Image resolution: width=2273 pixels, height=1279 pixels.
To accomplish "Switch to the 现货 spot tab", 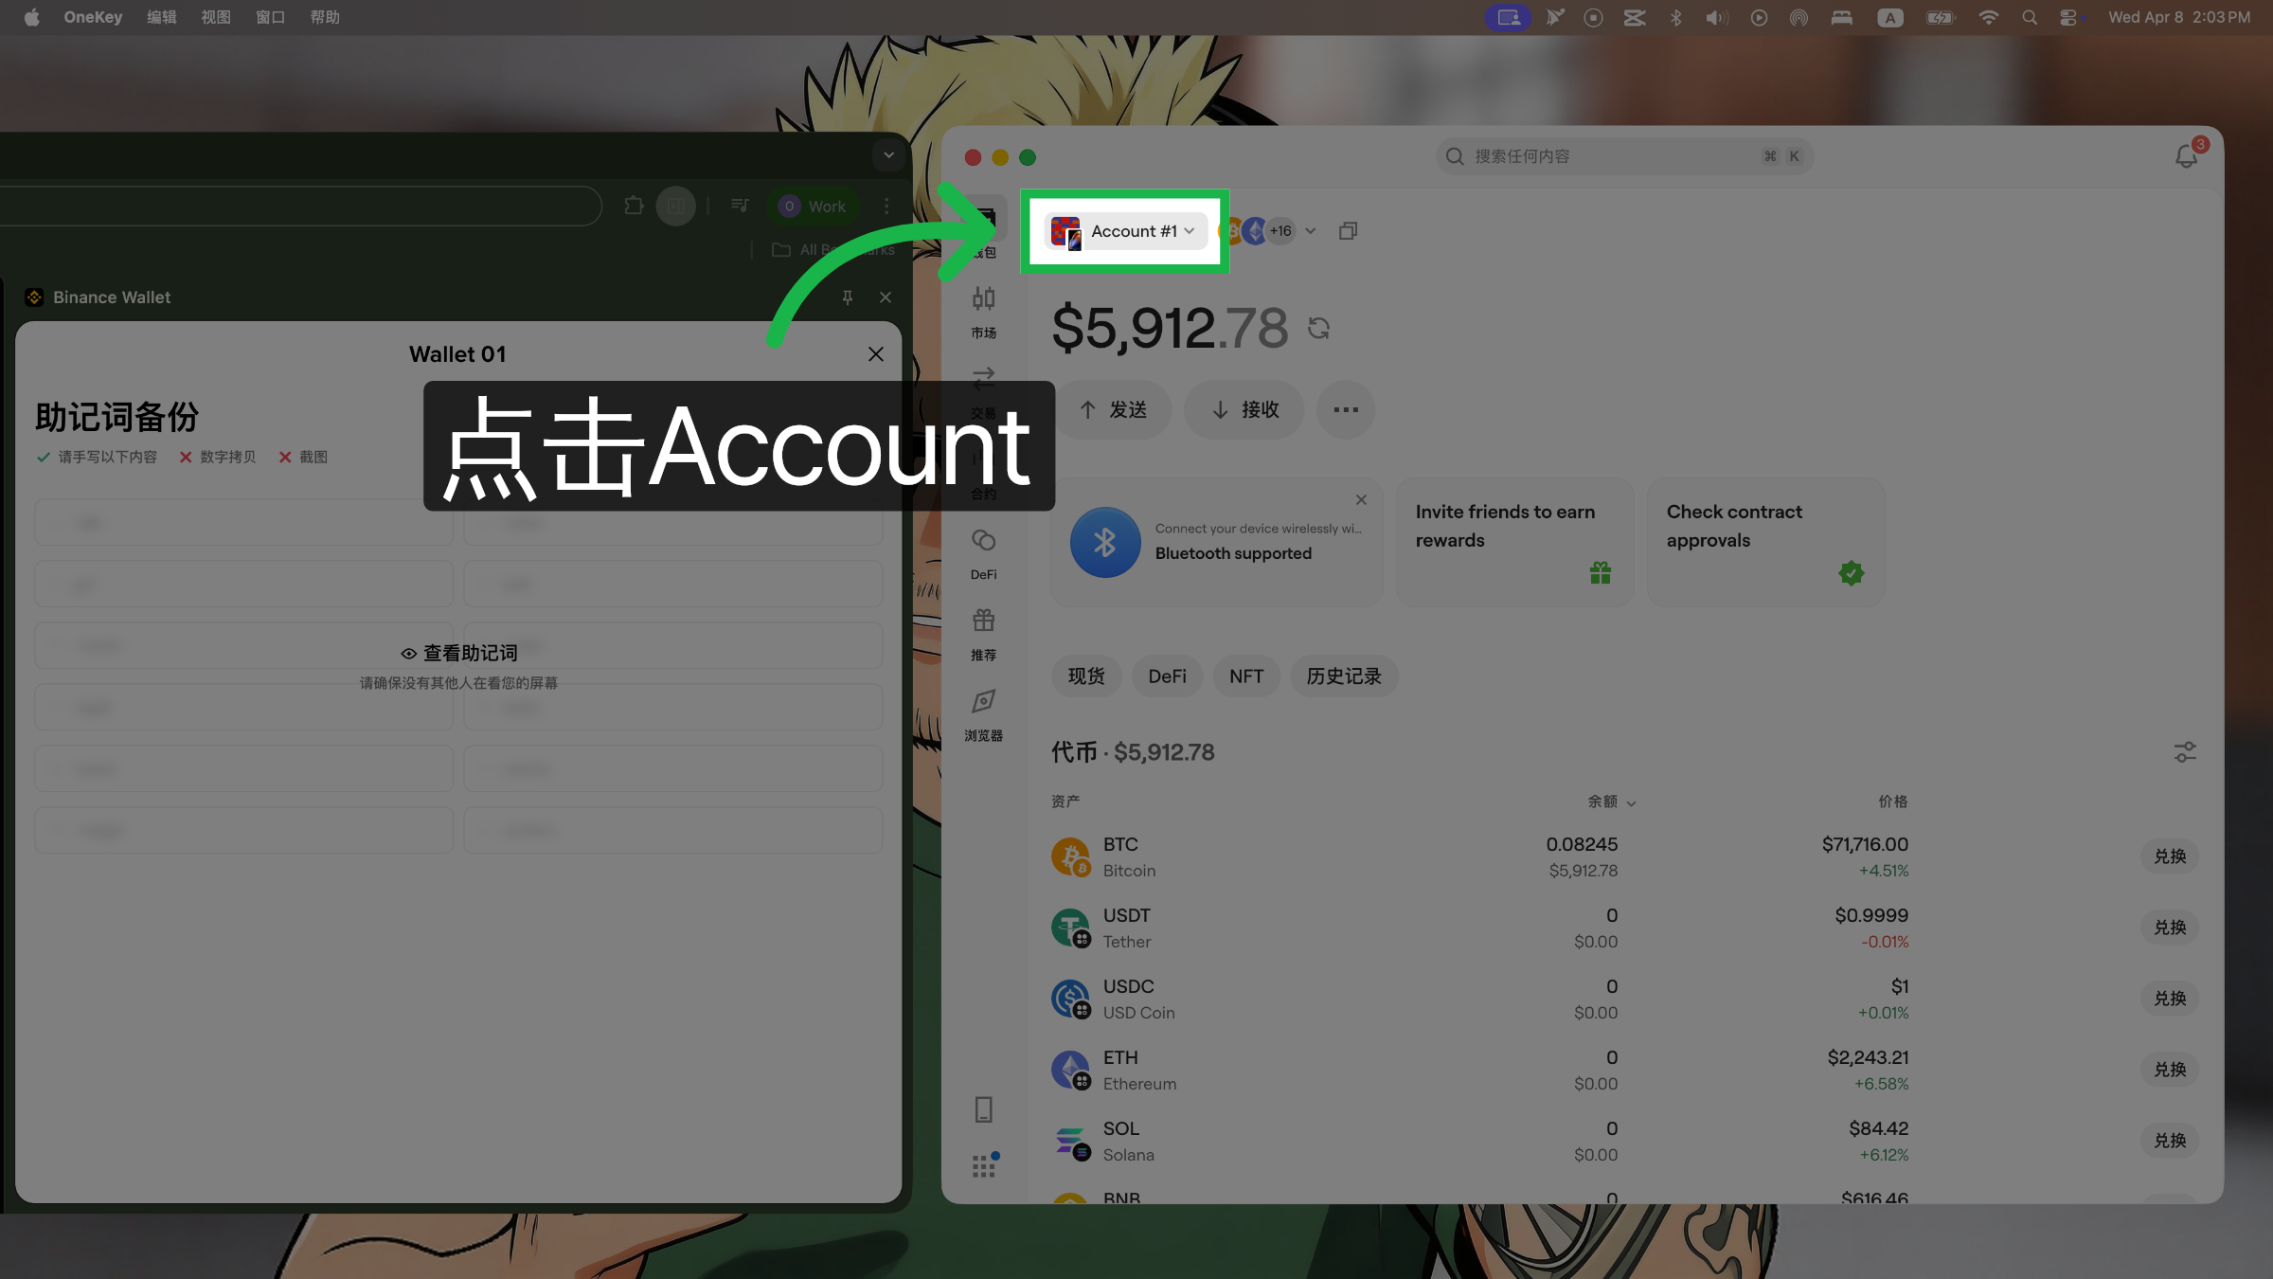I will click(x=1086, y=676).
